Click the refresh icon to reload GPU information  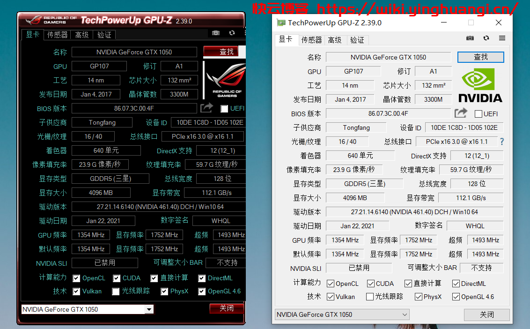coord(486,38)
